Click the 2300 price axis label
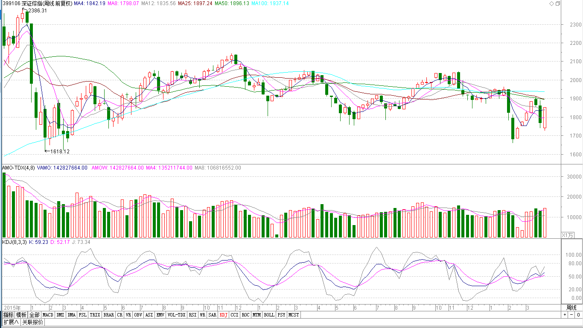 pyautogui.click(x=575, y=25)
